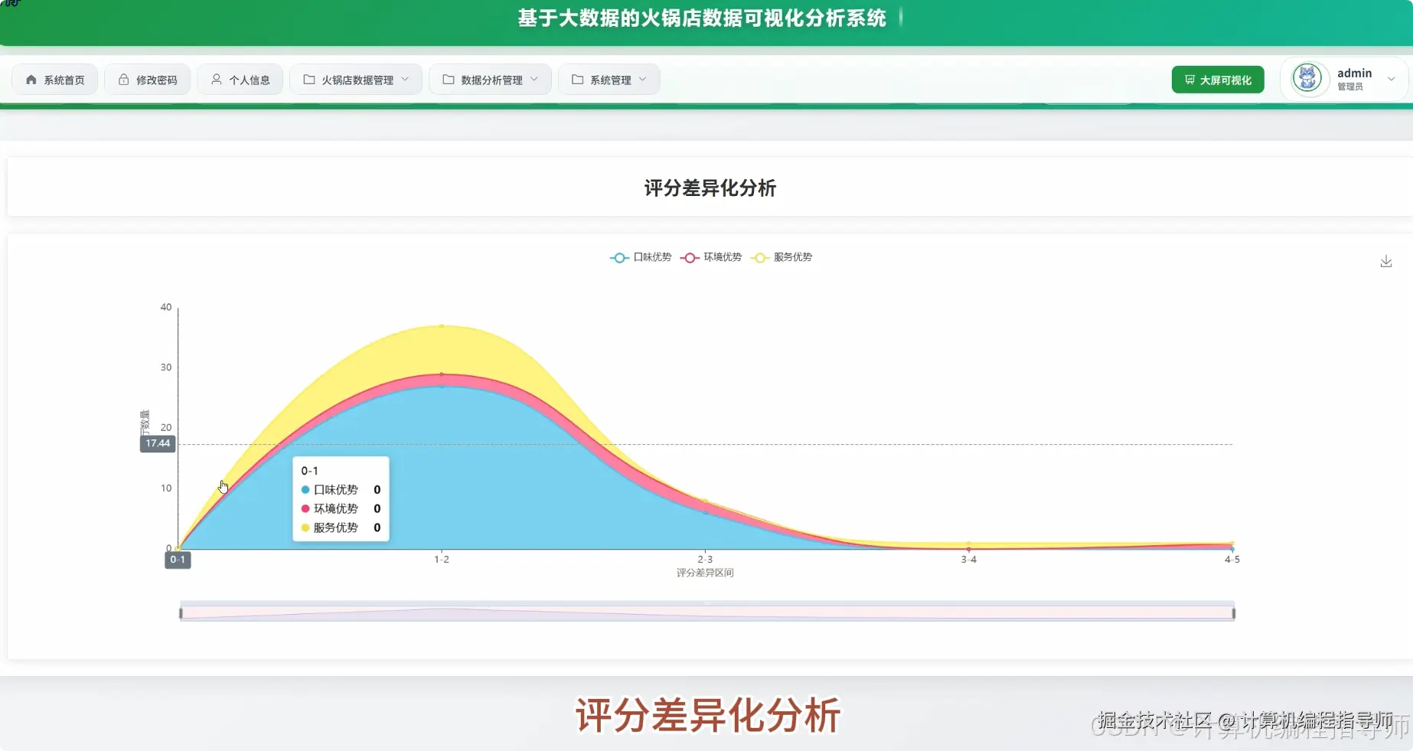1413x751 pixels.
Task: Toggle 环境优势 series in legend
Action: coord(711,257)
